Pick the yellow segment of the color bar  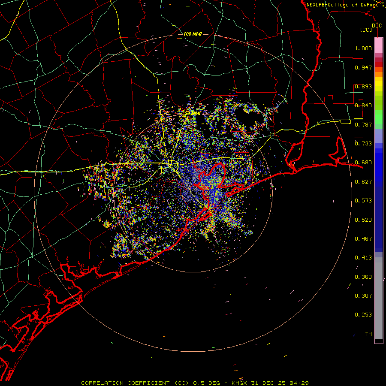coord(379,84)
